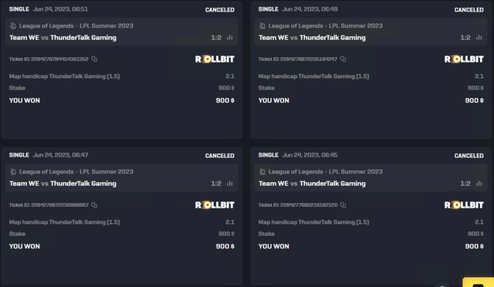This screenshot has height=287, width=494.
Task: Open match statistics icon on the 06:51 bet
Action: [x=230, y=38]
